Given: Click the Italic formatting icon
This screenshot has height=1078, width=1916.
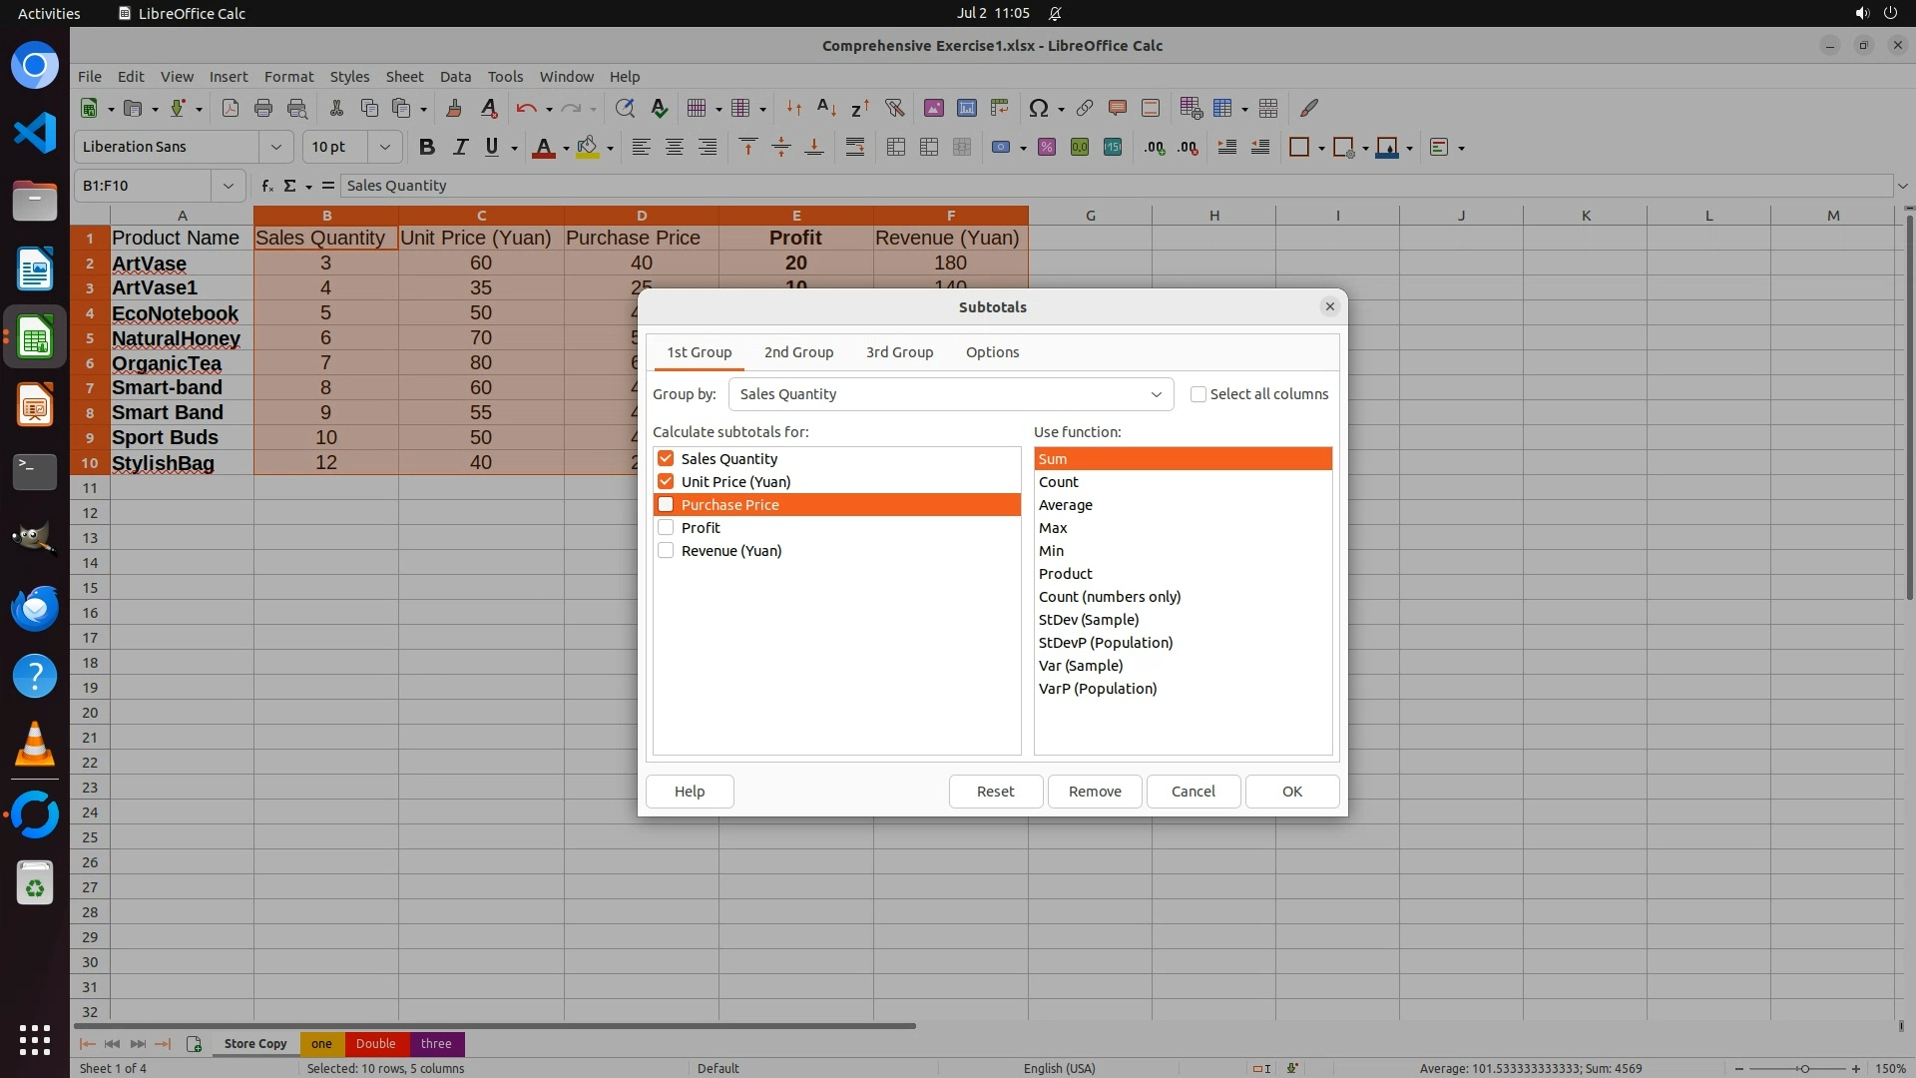Looking at the screenshot, I should tap(460, 148).
